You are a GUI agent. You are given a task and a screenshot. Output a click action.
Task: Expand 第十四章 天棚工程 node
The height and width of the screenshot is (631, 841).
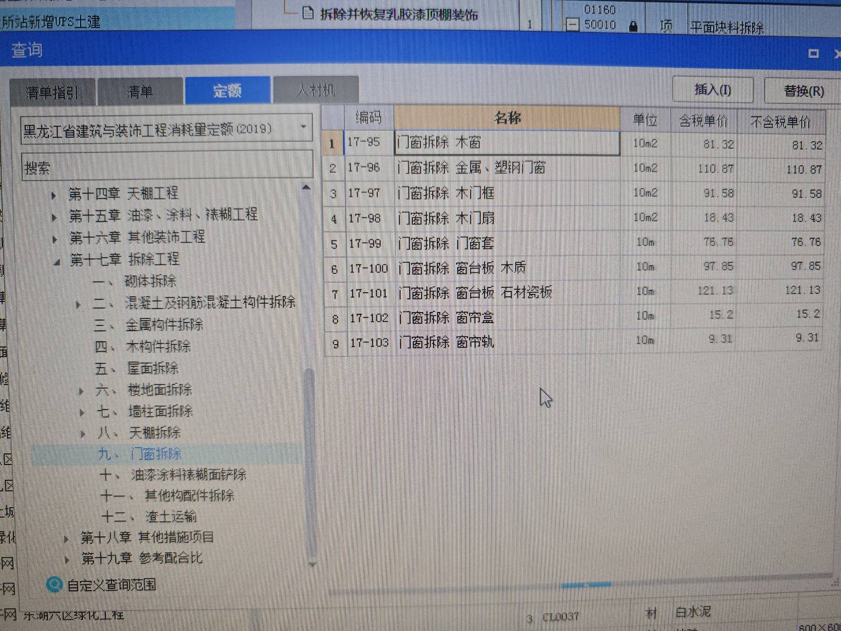[54, 195]
